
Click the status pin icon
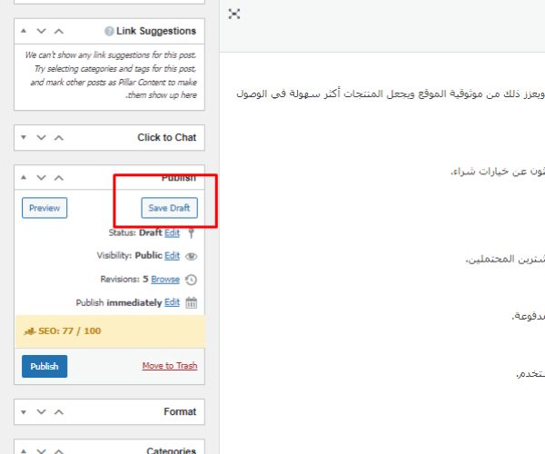pyautogui.click(x=191, y=233)
